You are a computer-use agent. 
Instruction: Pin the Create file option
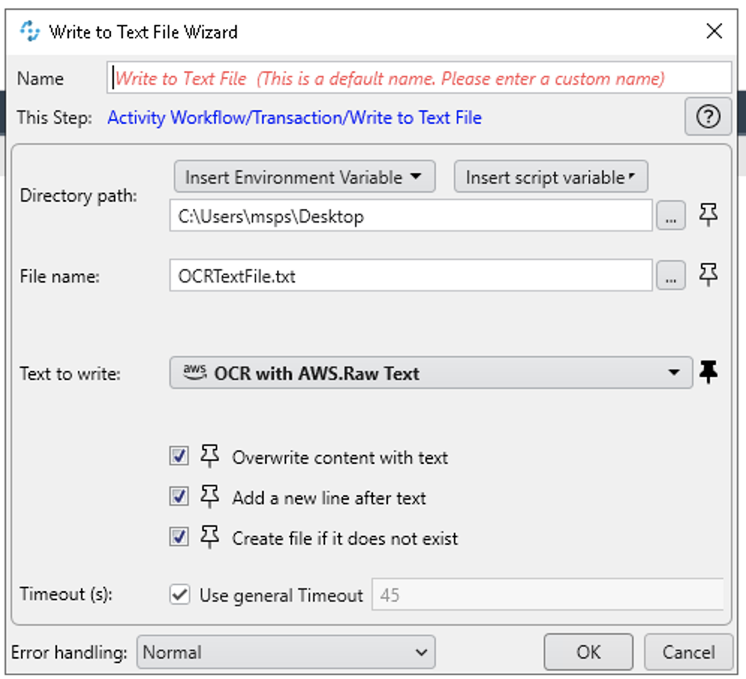(209, 537)
